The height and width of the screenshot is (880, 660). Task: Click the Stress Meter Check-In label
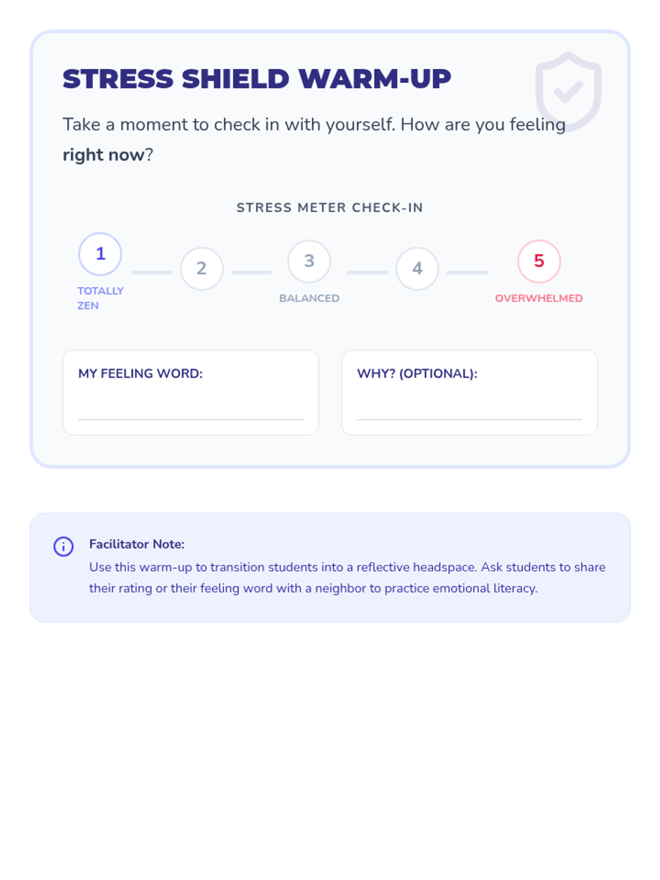point(329,208)
